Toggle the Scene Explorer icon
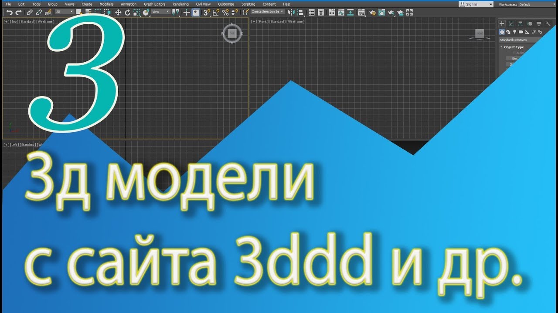 311,12
